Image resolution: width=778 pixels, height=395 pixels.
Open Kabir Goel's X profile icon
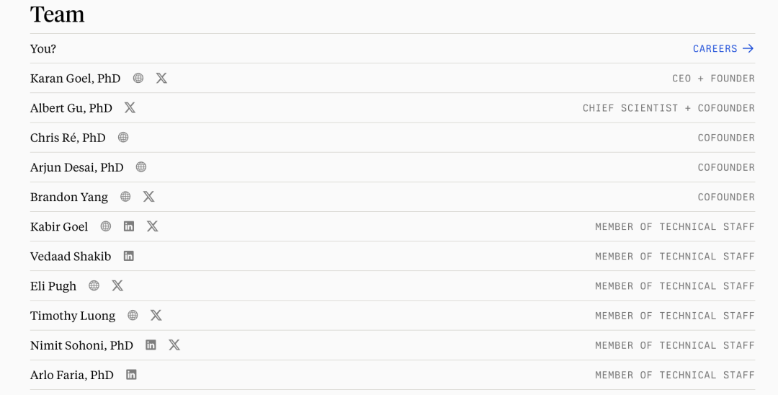click(152, 226)
